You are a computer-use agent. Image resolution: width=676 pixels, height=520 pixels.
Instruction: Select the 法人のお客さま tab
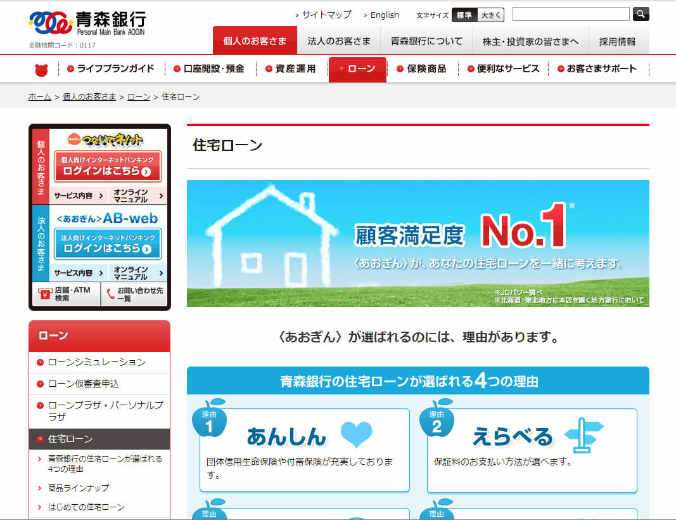coord(339,41)
